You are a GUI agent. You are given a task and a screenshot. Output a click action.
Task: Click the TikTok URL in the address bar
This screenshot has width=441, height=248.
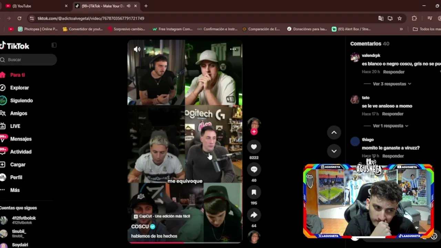pos(91,18)
